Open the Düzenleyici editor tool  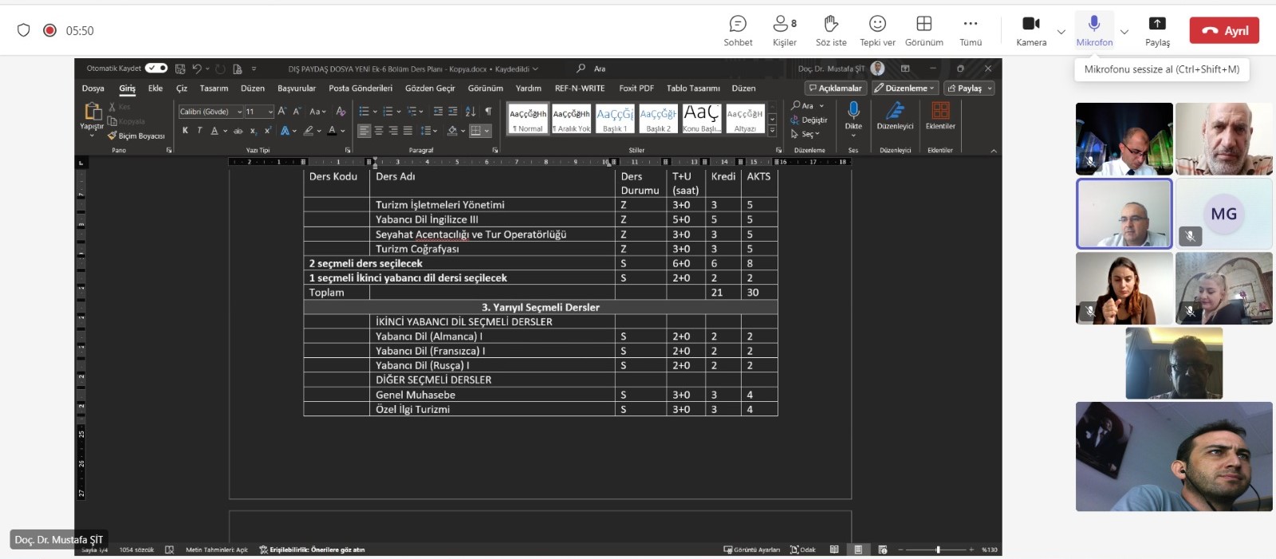pyautogui.click(x=895, y=111)
